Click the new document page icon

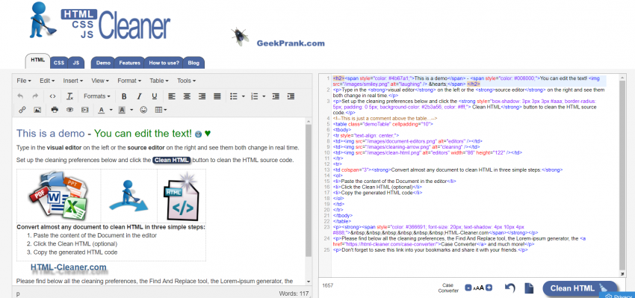[529, 288]
